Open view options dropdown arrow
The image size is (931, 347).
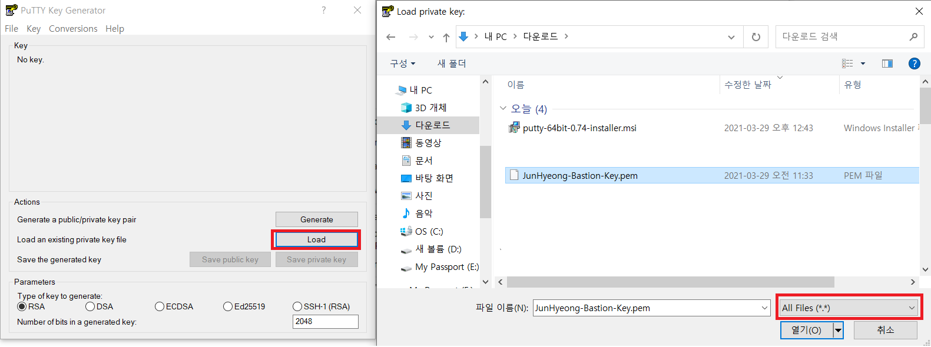point(863,64)
